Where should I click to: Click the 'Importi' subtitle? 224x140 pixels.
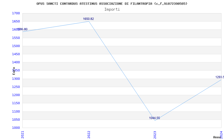112,10
